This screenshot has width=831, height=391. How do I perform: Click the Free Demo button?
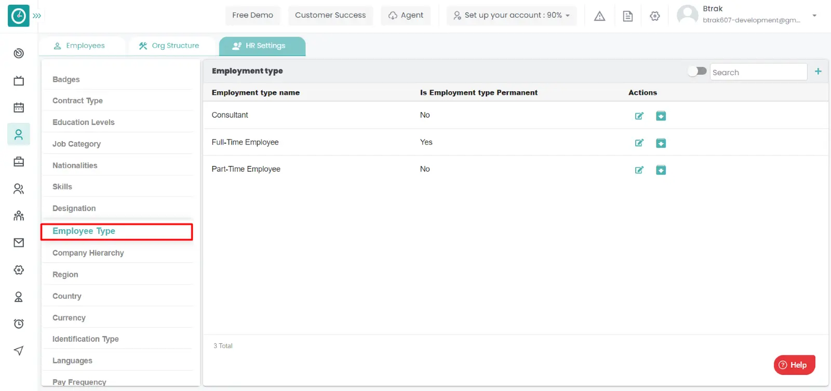[252, 16]
